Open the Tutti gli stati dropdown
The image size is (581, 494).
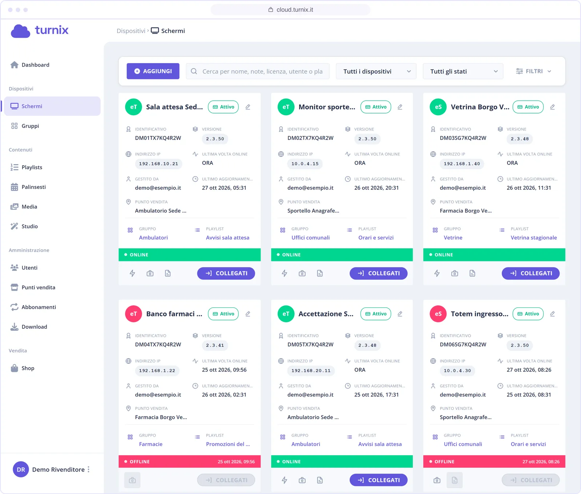click(x=463, y=71)
